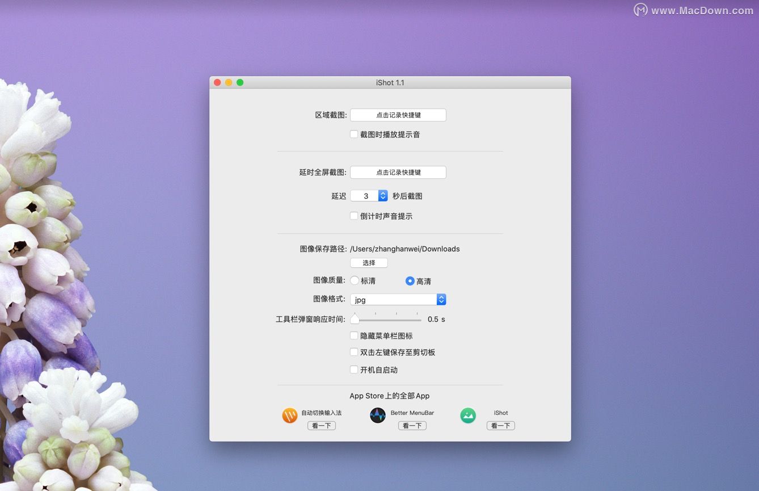Enable 截图时播放提示音 sound option
The image size is (759, 491).
(x=354, y=134)
